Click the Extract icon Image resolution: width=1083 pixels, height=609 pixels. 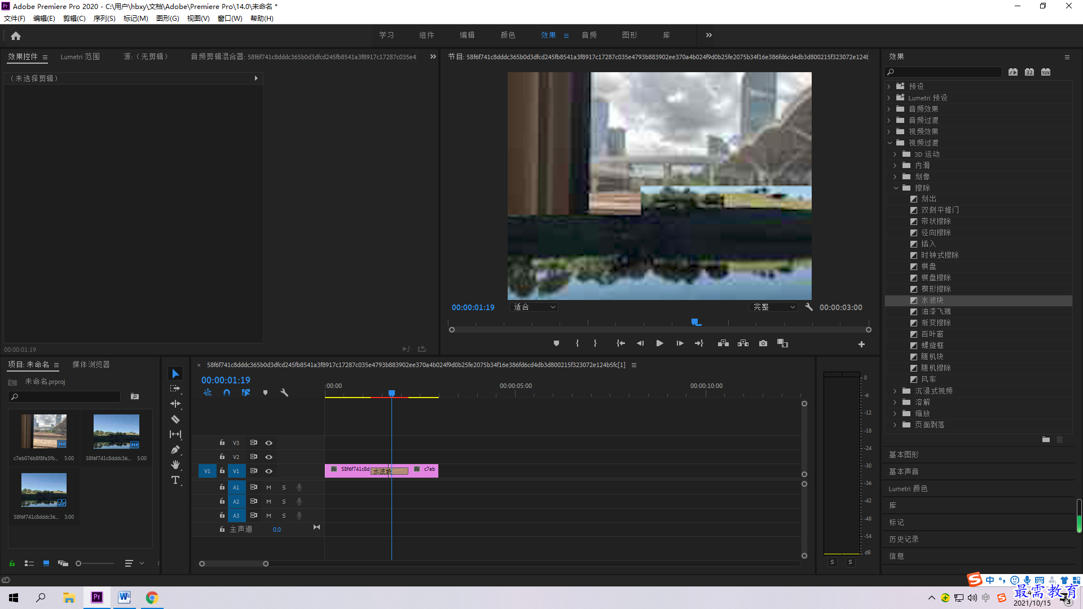743,343
